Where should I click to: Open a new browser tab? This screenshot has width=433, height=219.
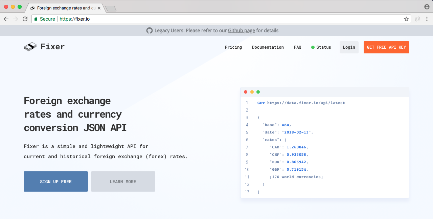[x=111, y=8]
